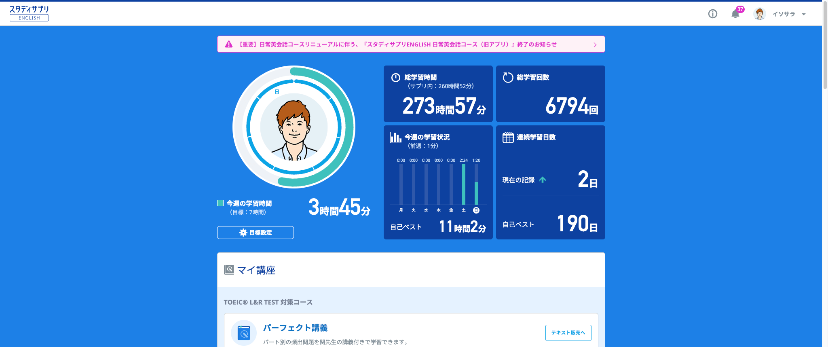
Task: Click the bar chart icon beside 今週の学習状況
Action: [395, 138]
